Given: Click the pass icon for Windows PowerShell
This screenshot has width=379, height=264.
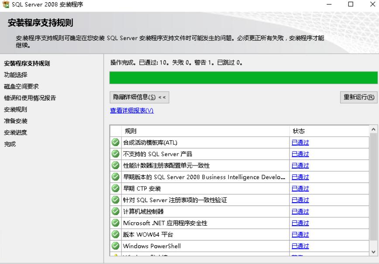Looking at the screenshot, I should [116, 246].
